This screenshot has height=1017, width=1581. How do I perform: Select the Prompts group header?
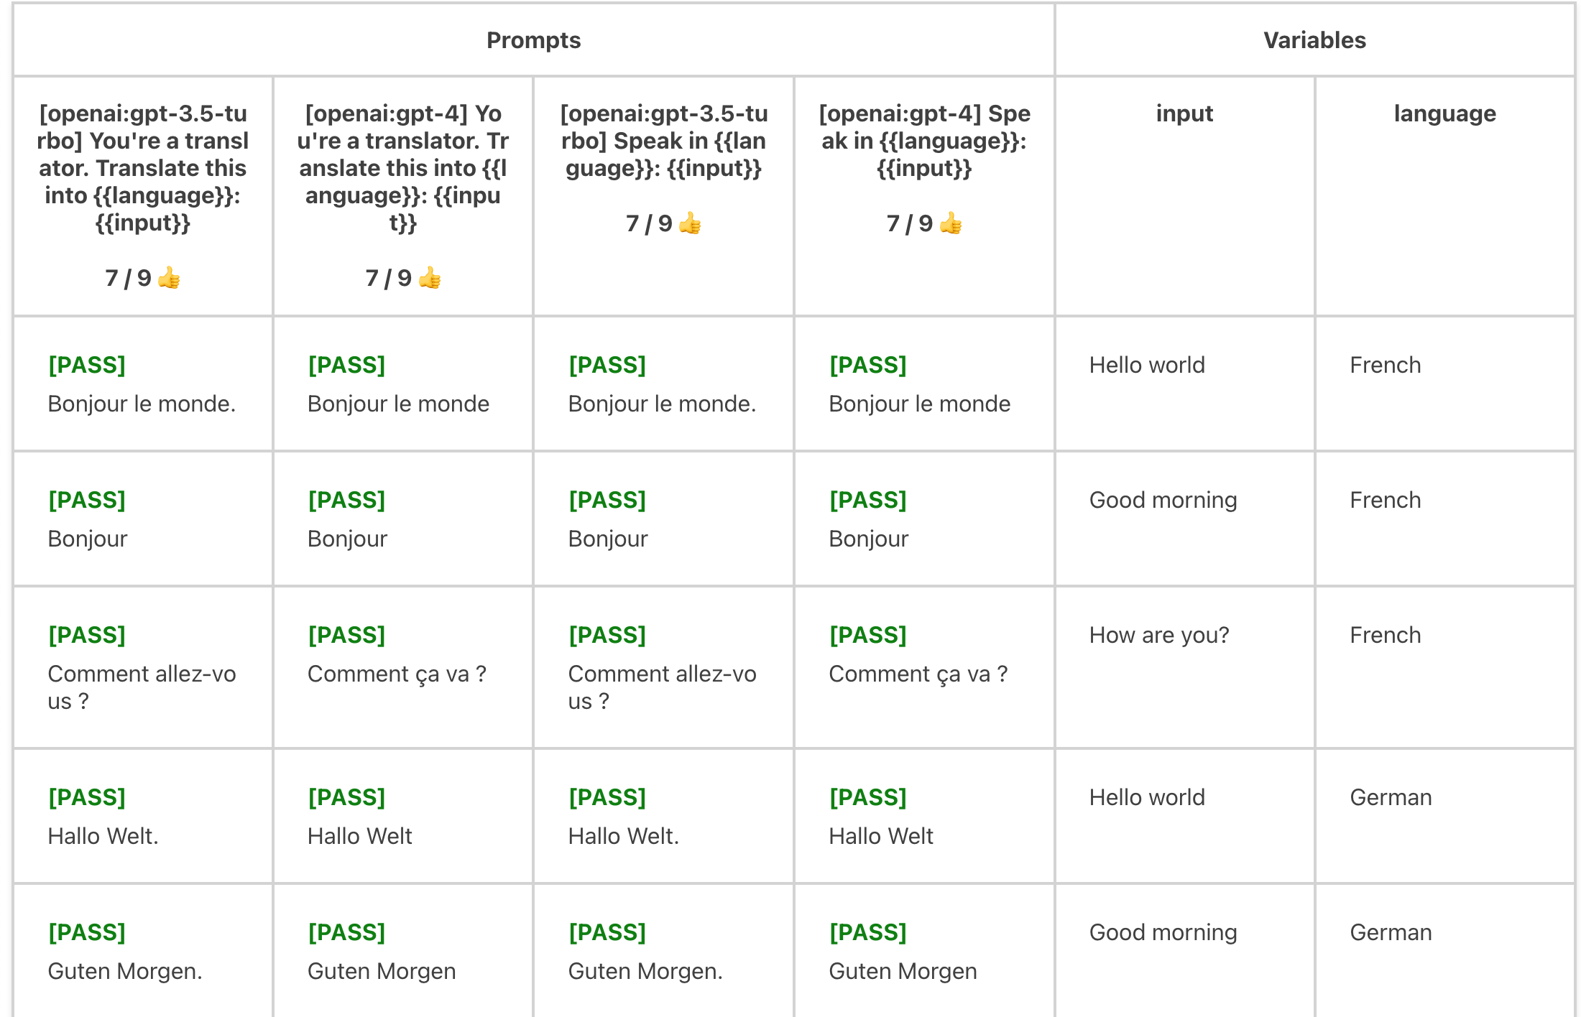click(x=534, y=40)
